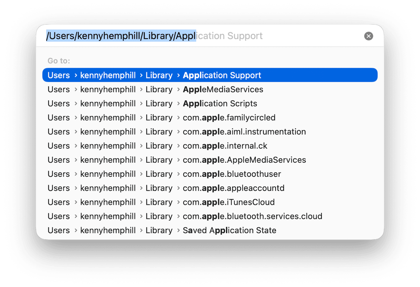Click the clear (x) icon in the search field

(x=368, y=36)
